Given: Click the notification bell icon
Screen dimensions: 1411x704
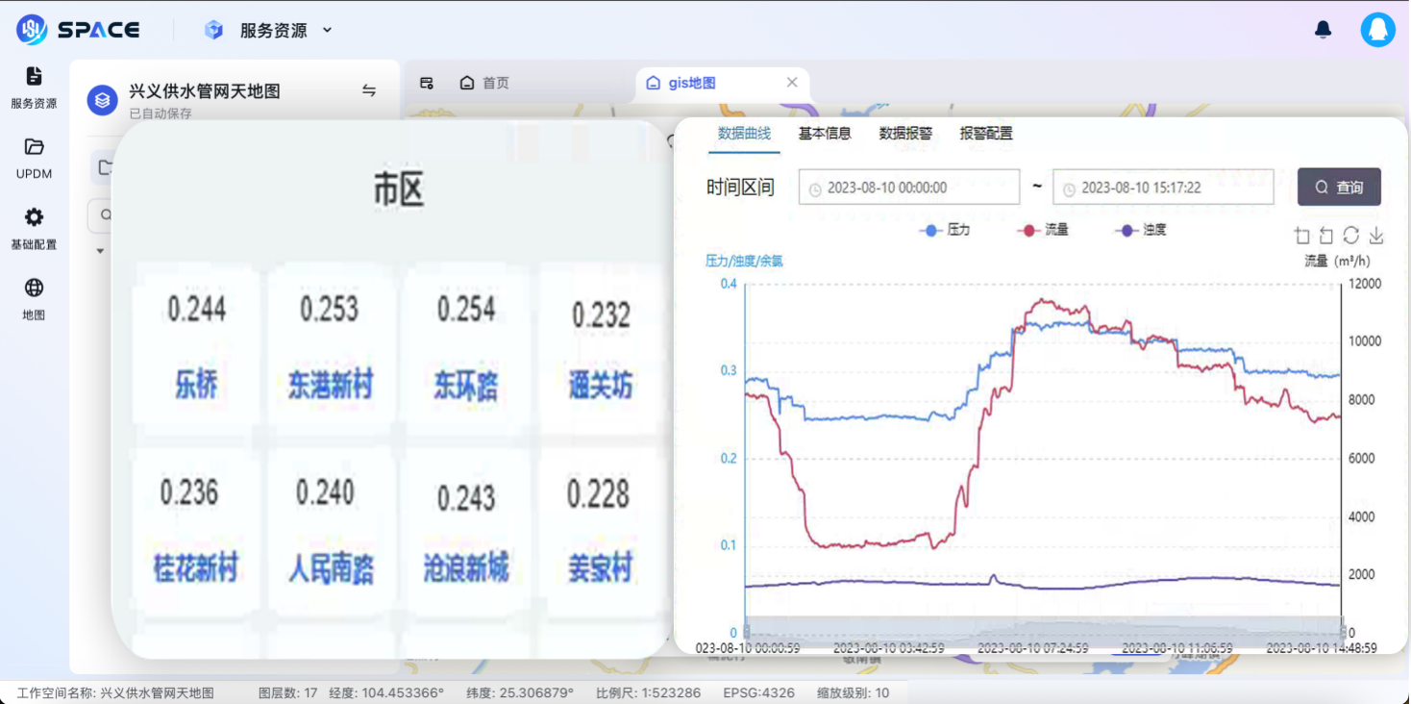Looking at the screenshot, I should point(1323,30).
